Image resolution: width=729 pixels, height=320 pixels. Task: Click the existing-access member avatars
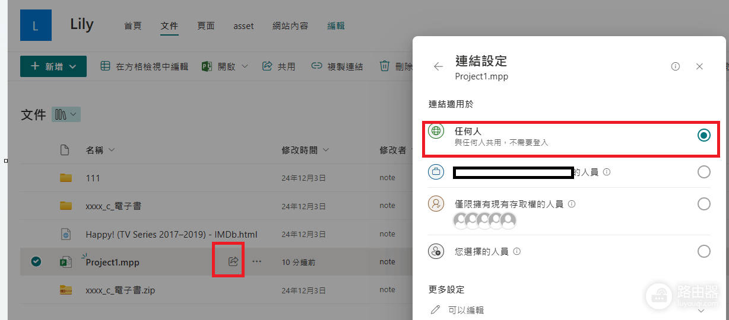pyautogui.click(x=484, y=221)
